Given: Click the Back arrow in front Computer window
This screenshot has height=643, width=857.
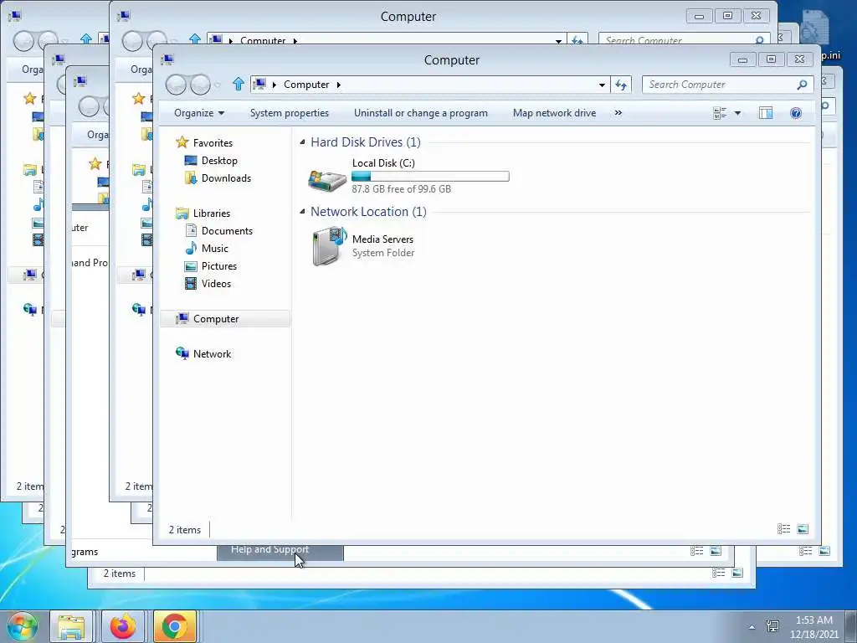Looking at the screenshot, I should pos(176,85).
